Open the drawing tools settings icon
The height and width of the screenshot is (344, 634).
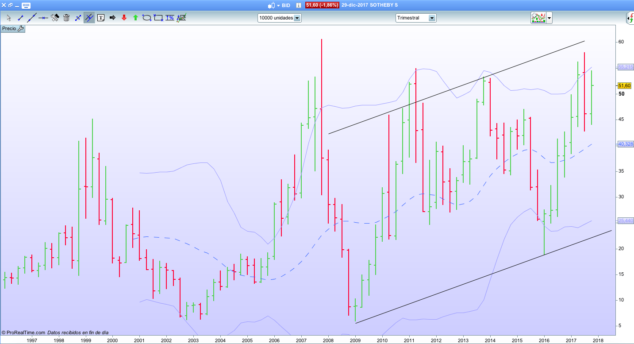coord(55,18)
